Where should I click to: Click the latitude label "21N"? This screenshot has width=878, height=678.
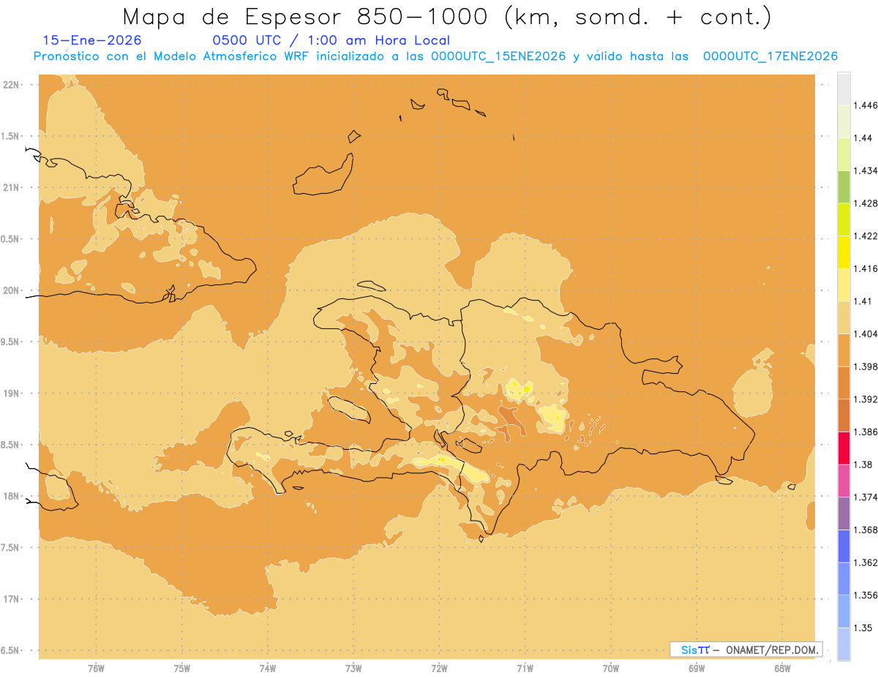12,187
